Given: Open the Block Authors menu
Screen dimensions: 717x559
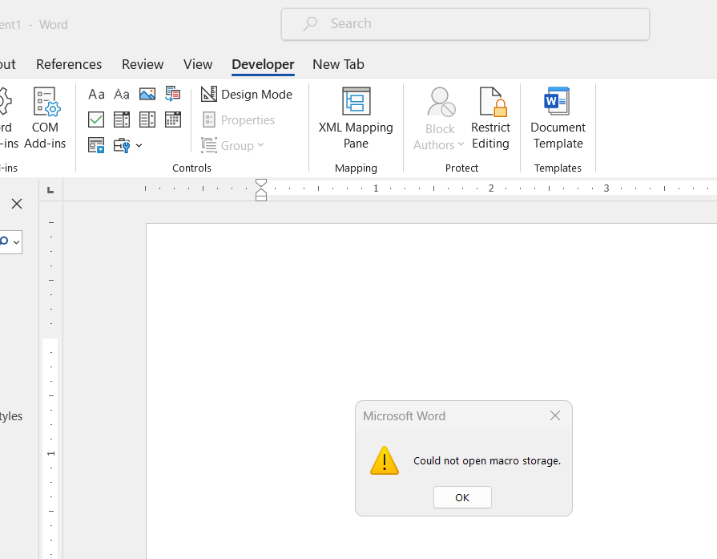Looking at the screenshot, I should [x=439, y=119].
